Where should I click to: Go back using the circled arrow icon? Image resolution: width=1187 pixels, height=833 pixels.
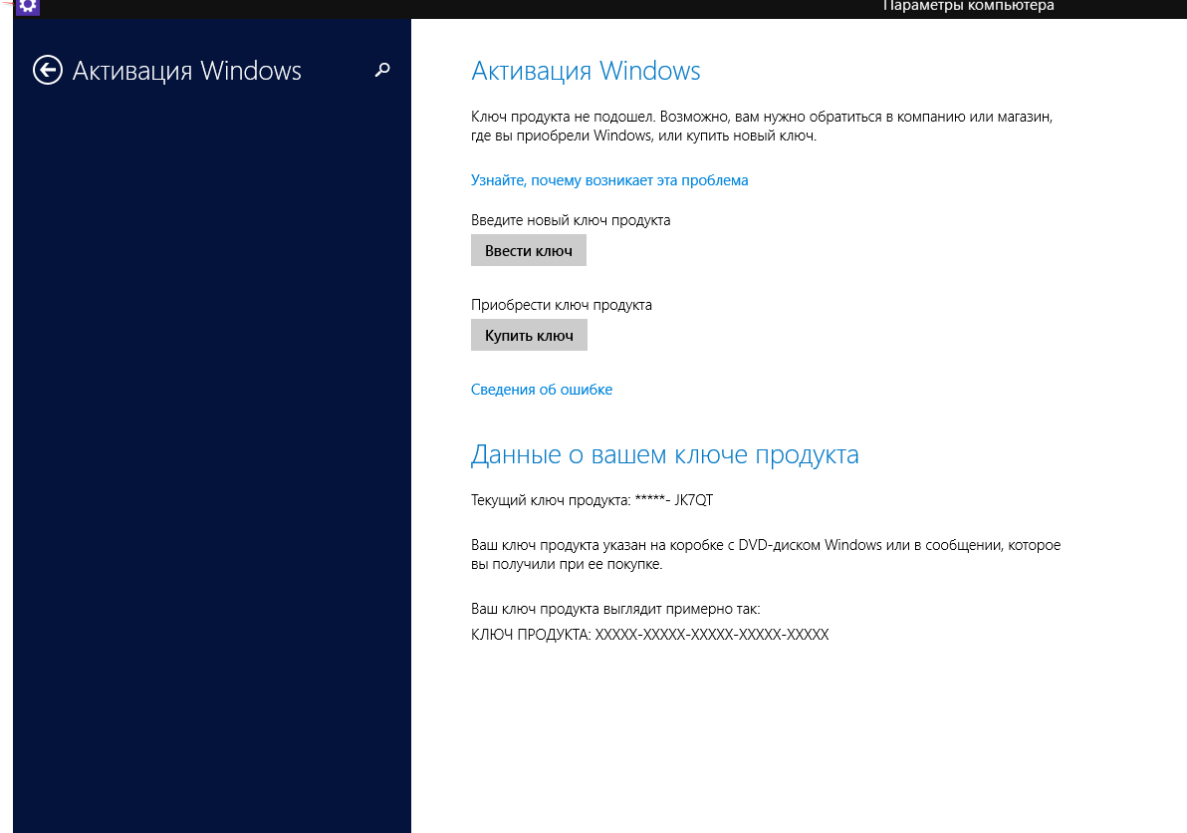tap(48, 71)
